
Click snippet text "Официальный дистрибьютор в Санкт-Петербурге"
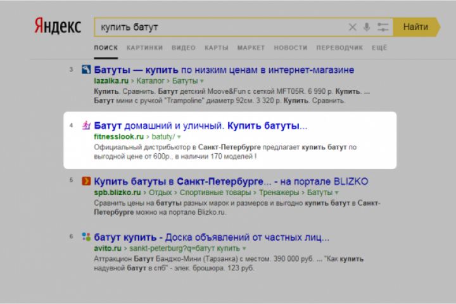click(177, 147)
